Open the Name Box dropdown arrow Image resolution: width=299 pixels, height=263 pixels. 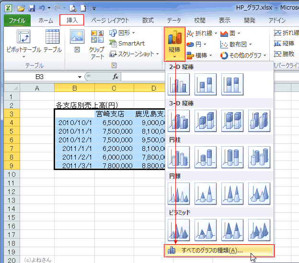click(80, 77)
